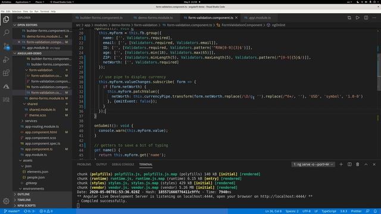Open people.json in explorer tree

click(x=36, y=177)
